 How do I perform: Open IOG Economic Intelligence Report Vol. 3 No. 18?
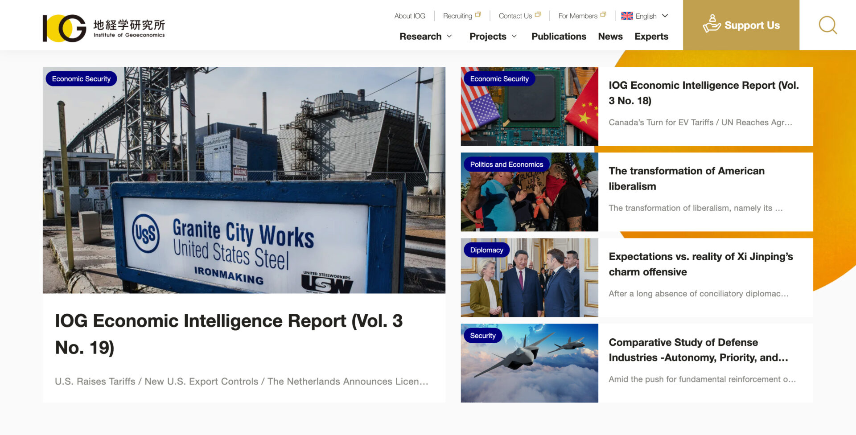(704, 93)
